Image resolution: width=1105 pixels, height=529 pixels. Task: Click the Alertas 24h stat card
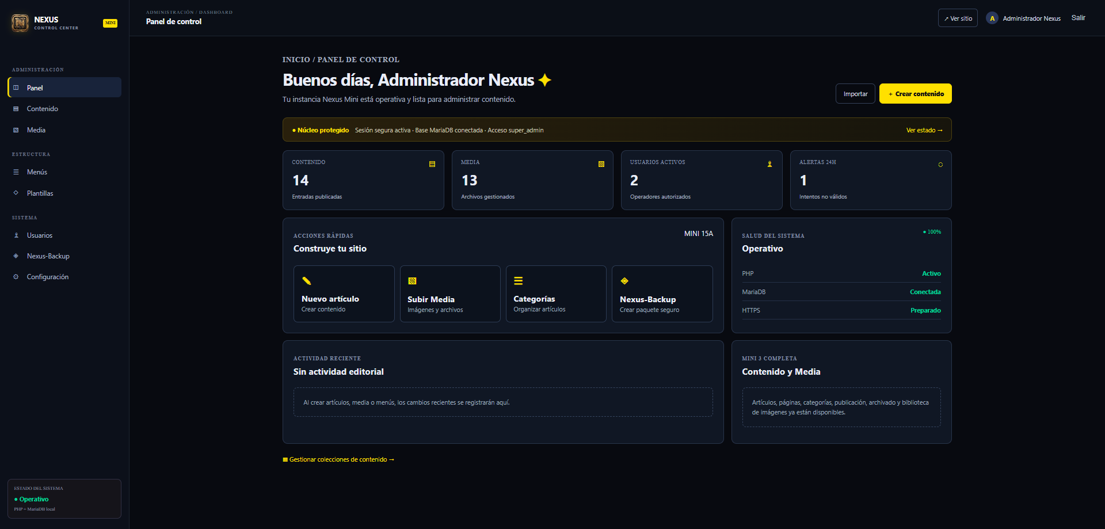point(871,180)
